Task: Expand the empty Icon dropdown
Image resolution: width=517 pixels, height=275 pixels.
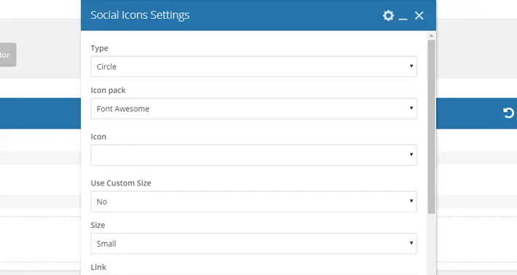Action: click(x=253, y=155)
